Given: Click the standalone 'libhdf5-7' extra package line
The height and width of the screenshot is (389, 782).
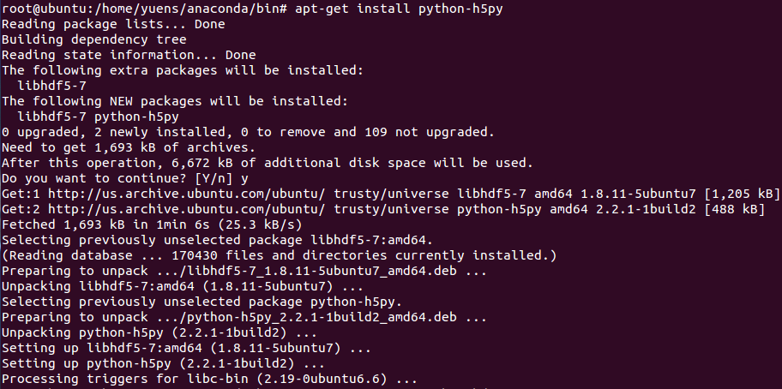Looking at the screenshot, I should pos(51,86).
